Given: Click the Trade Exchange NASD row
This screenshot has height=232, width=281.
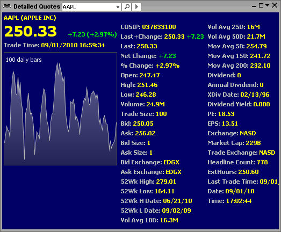Looking at the screenshot, I should [241, 153].
